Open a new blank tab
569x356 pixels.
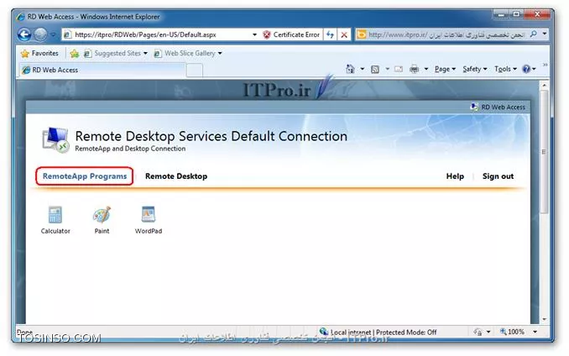tap(195, 70)
